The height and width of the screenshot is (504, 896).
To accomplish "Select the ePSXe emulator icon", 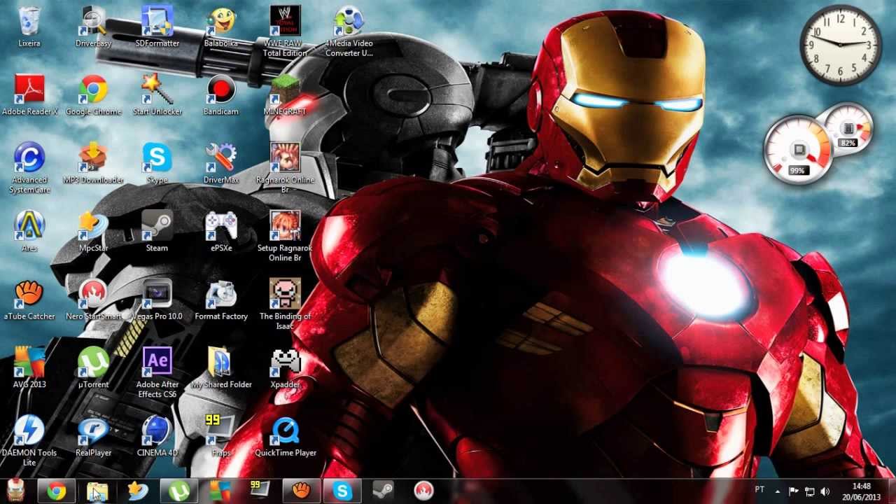I will coord(221,232).
